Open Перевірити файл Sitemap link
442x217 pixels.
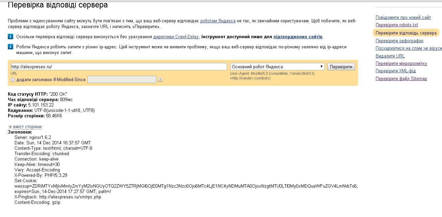(401, 79)
